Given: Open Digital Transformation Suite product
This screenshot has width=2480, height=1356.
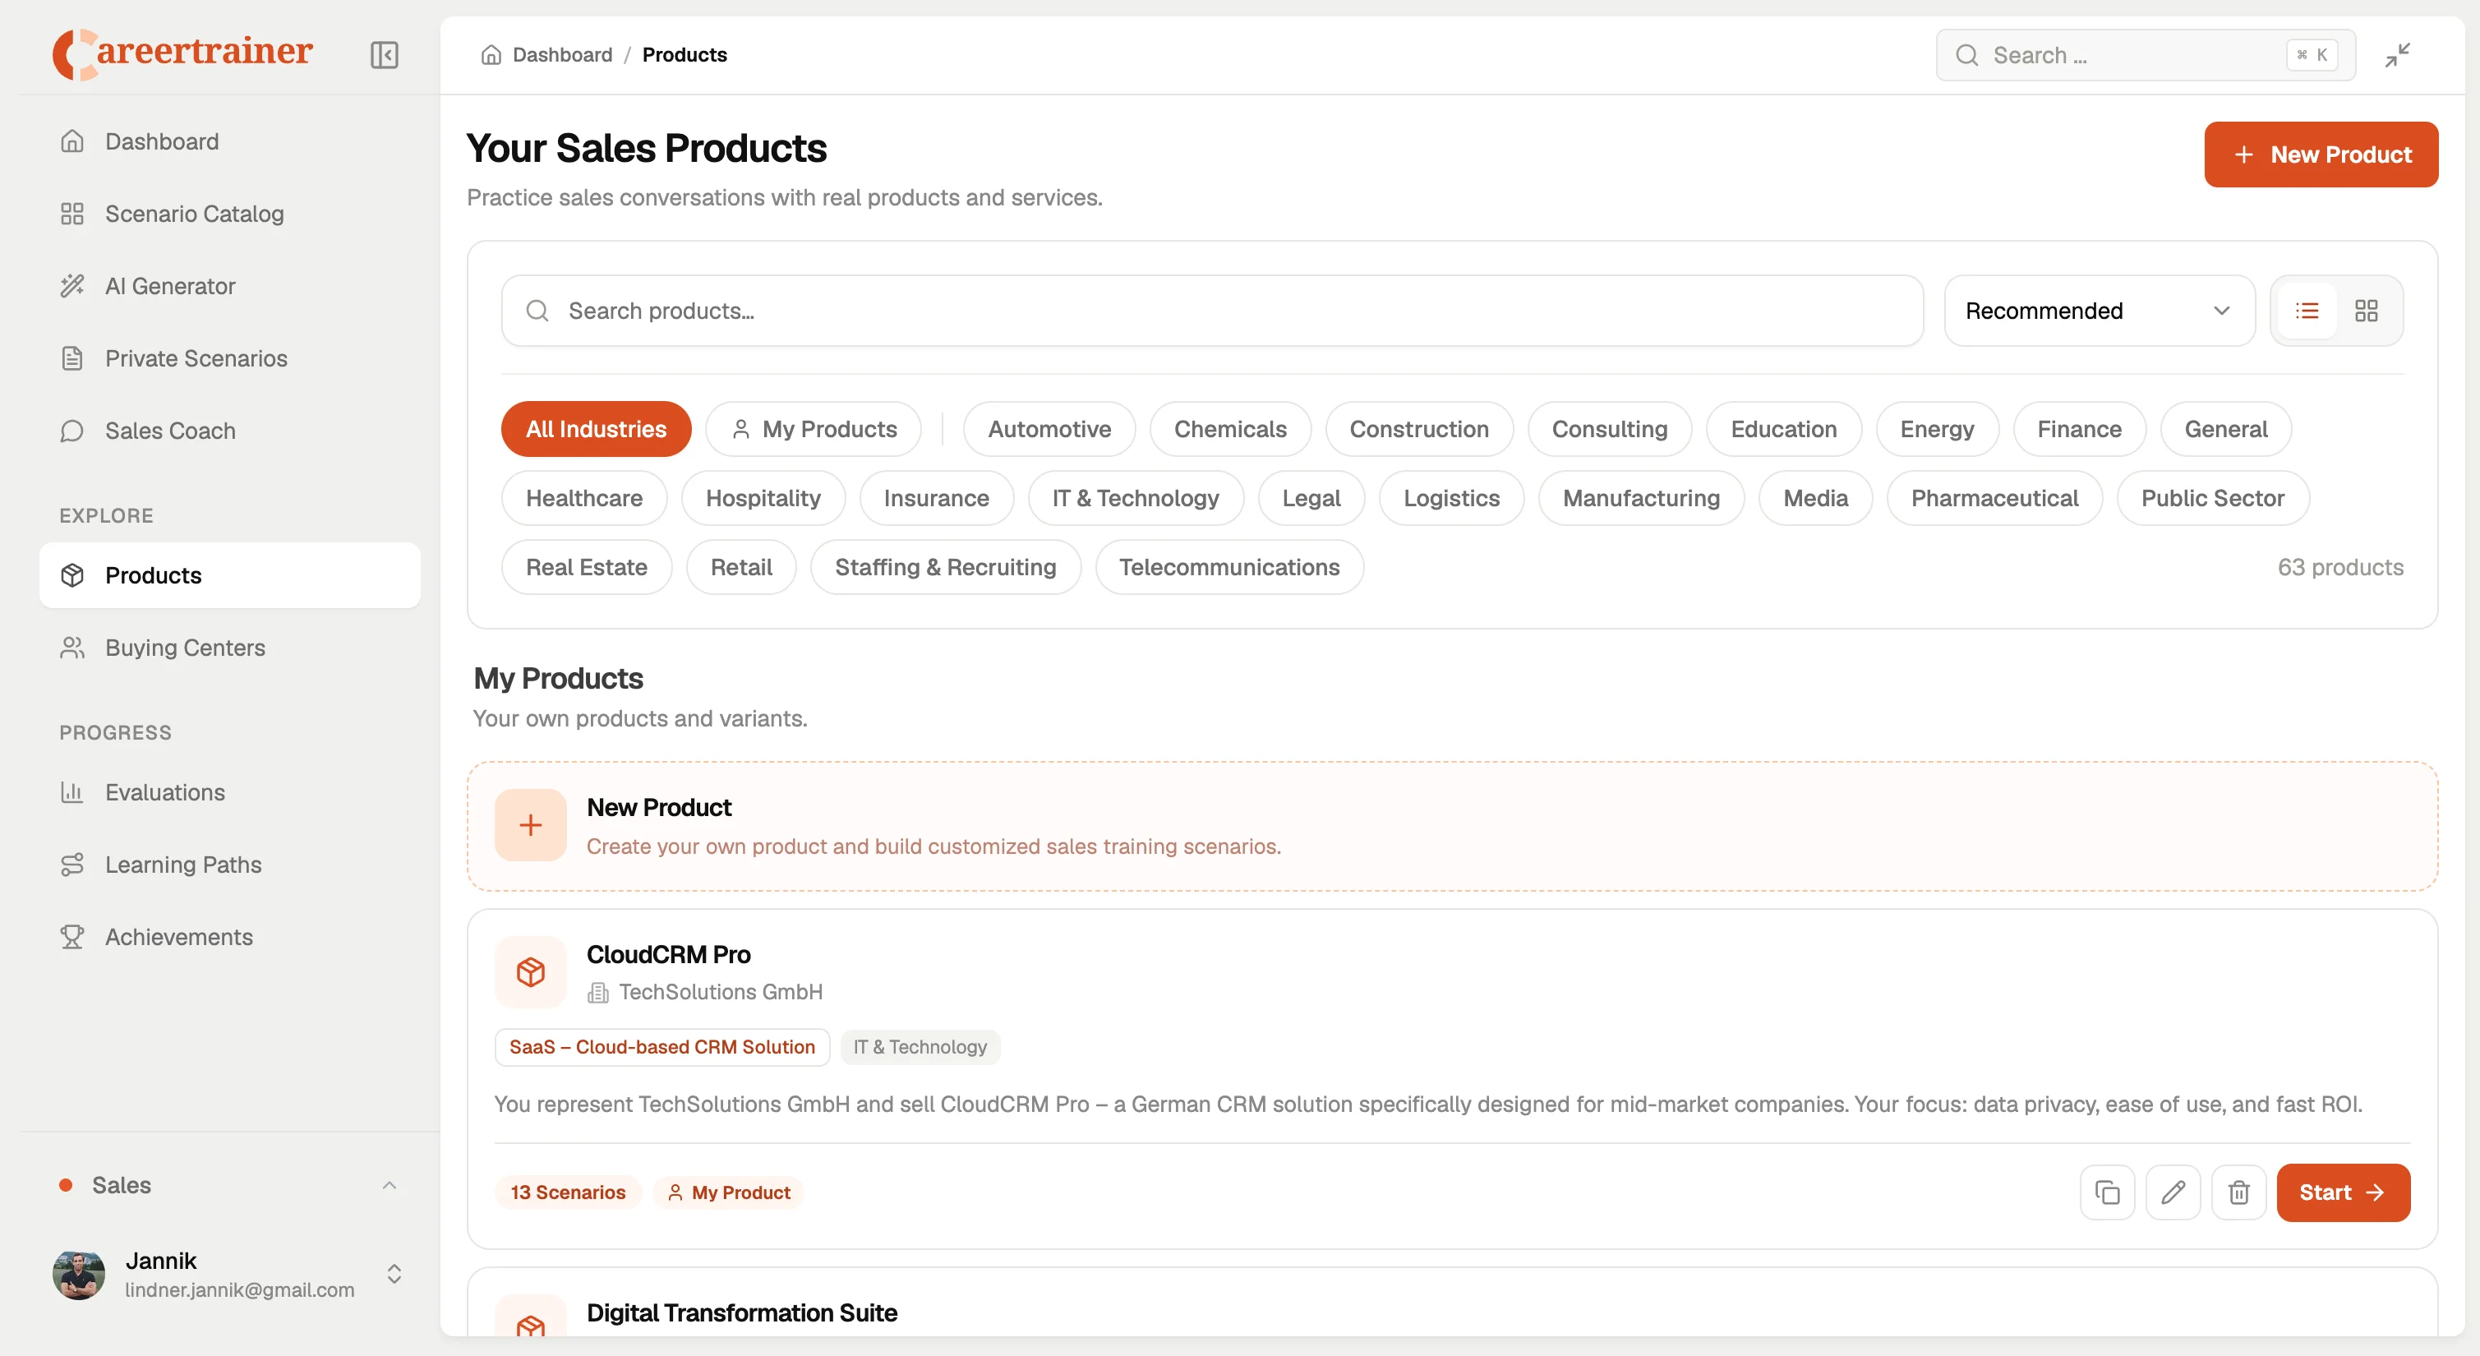Looking at the screenshot, I should [x=741, y=1312].
